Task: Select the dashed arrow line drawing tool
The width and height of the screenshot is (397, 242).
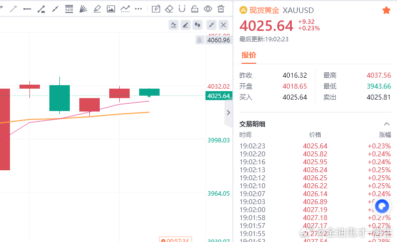Action: coord(13,9)
